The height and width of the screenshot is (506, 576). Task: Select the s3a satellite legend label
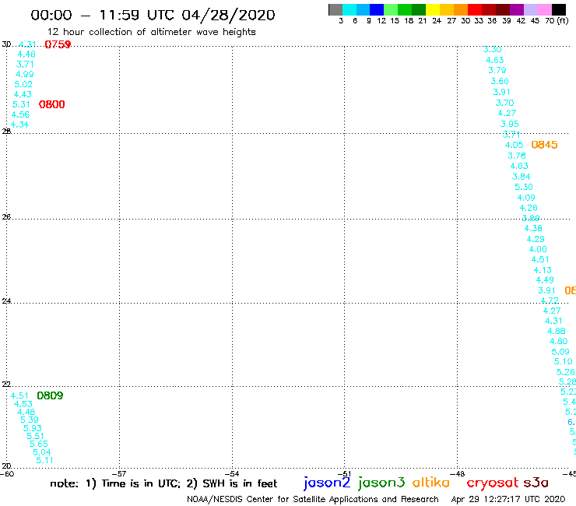pyautogui.click(x=536, y=483)
